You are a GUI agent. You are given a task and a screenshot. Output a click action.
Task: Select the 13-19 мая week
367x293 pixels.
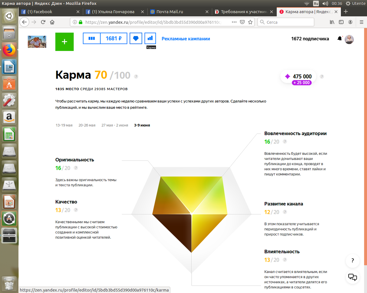coord(64,125)
